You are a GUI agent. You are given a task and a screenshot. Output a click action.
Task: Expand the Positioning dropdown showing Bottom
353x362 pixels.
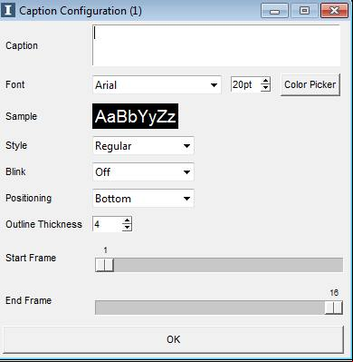point(143,199)
